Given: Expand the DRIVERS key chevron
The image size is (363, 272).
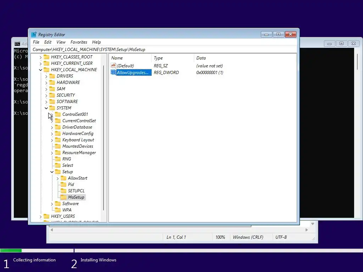Looking at the screenshot, I should click(46, 76).
